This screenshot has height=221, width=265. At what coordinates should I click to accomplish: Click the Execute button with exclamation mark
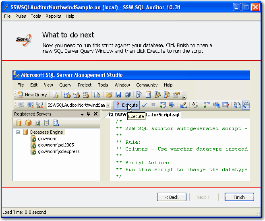(126, 105)
